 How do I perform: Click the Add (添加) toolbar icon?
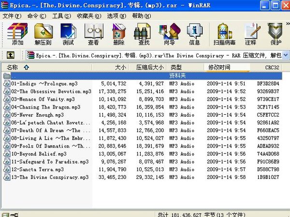[x=17, y=34]
